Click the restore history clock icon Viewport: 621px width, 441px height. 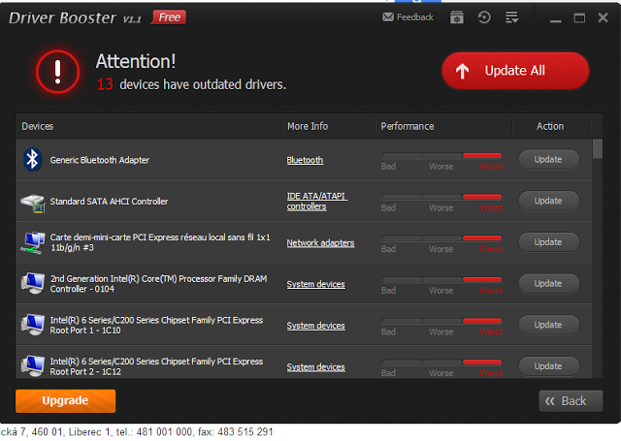(484, 17)
